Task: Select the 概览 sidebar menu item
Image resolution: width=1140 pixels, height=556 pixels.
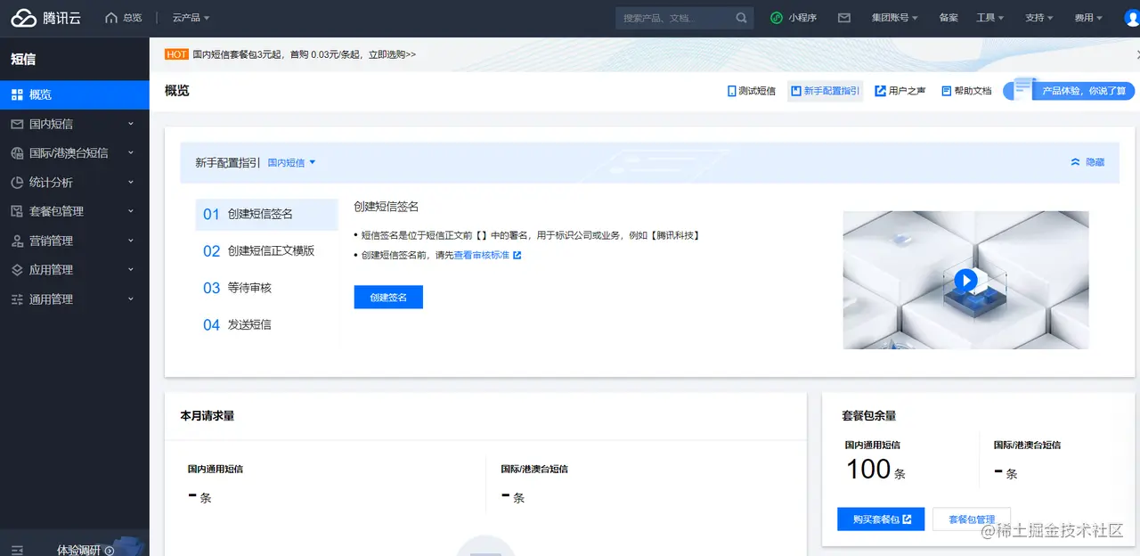Action: 75,94
